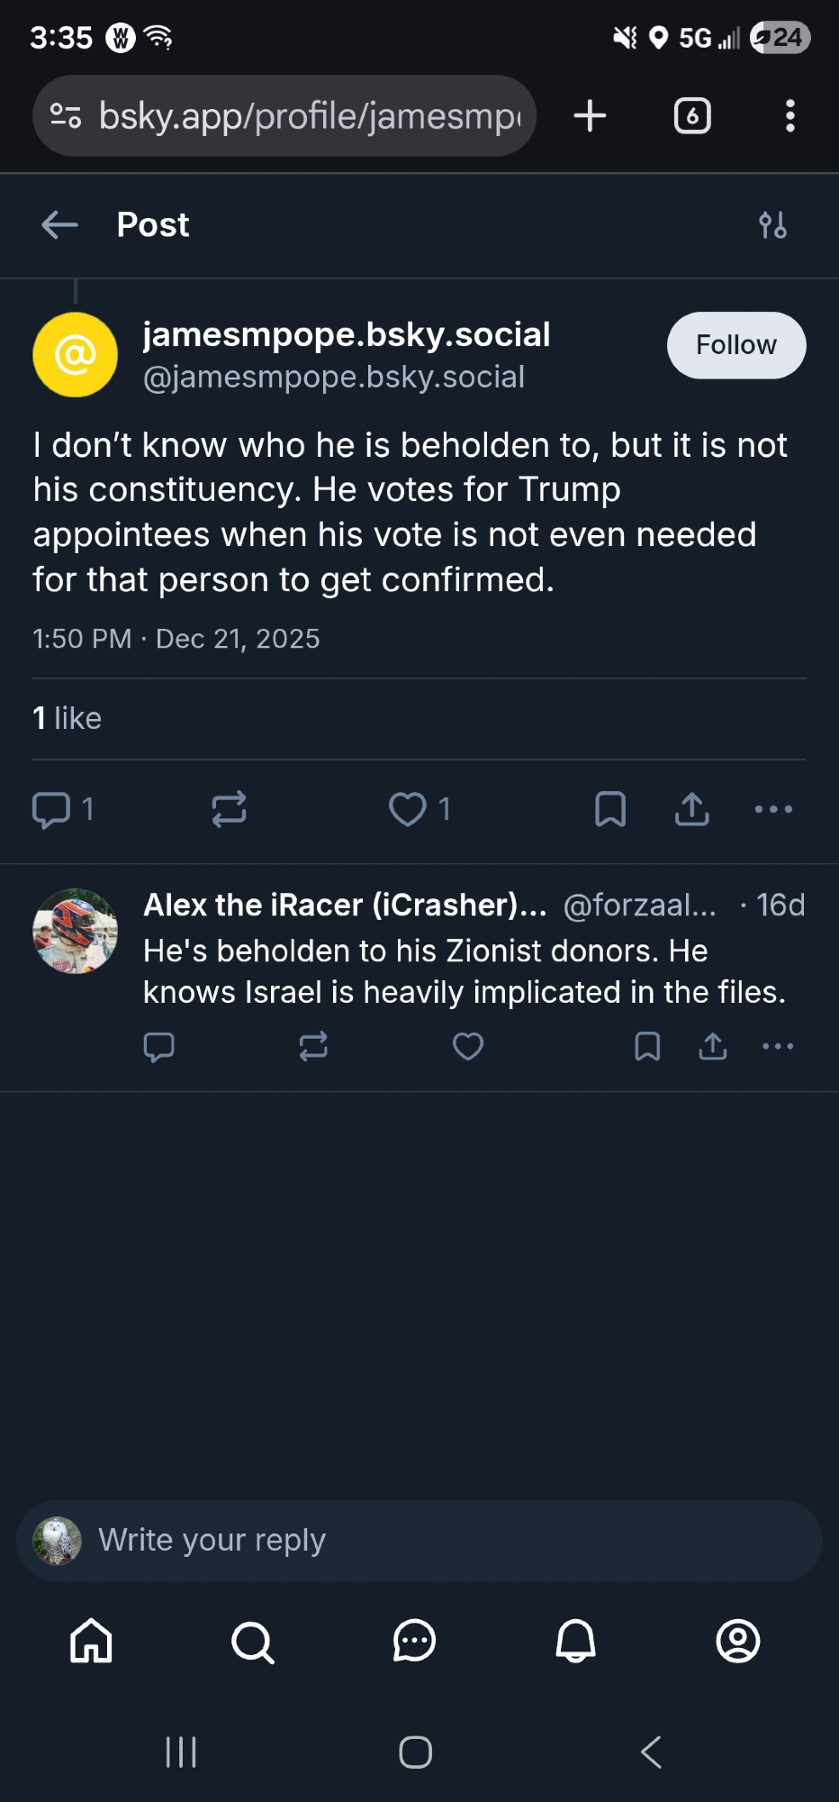This screenshot has height=1802, width=839.
Task: Bookmark the main post
Action: 610,809
